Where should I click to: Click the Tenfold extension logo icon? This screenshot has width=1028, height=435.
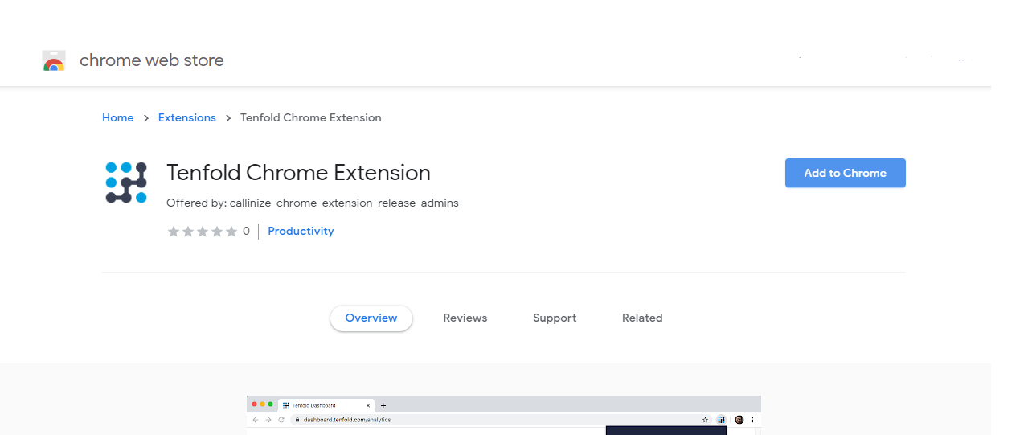click(126, 183)
